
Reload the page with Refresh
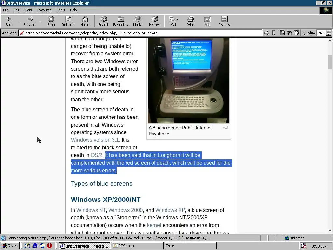(x=68, y=21)
